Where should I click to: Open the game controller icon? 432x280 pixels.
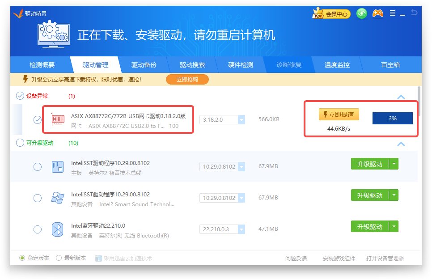click(378, 13)
